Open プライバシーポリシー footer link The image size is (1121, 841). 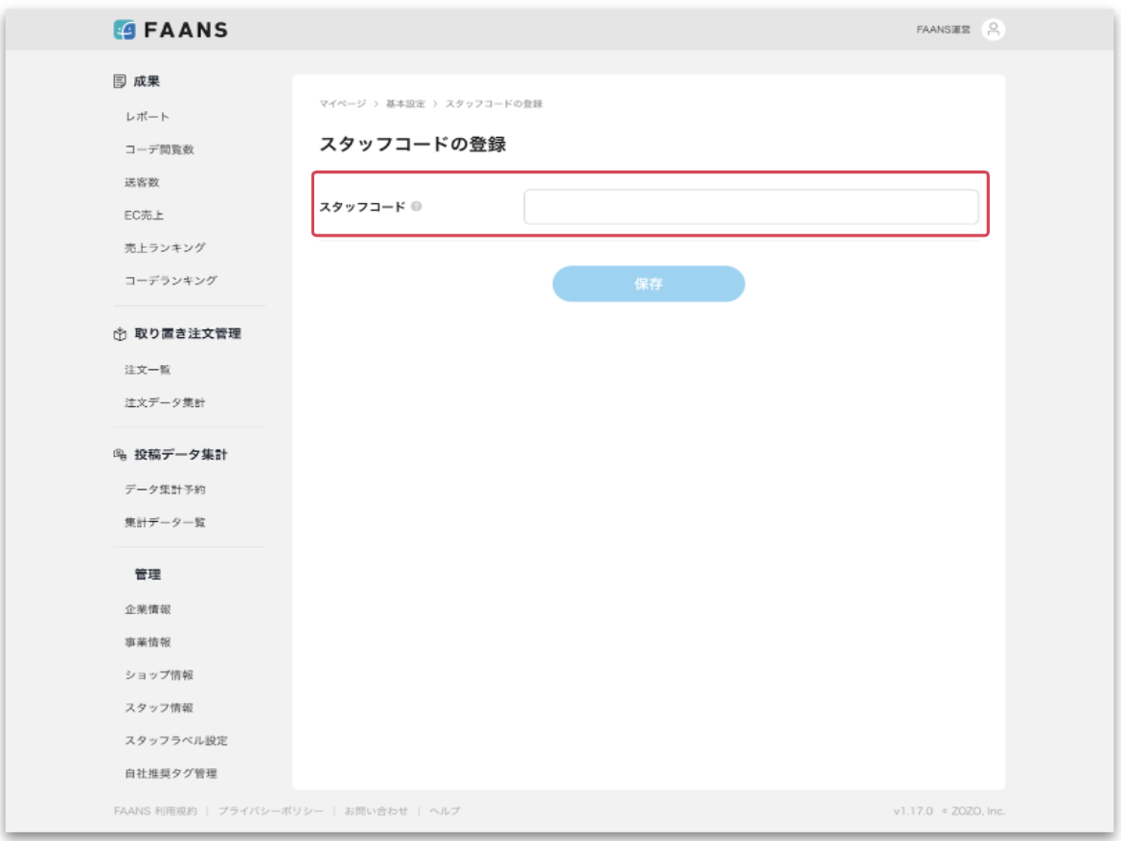pyautogui.click(x=270, y=811)
